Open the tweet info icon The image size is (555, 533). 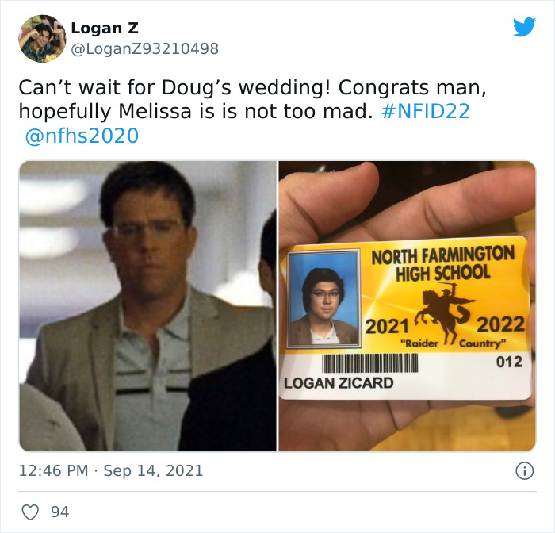(524, 471)
